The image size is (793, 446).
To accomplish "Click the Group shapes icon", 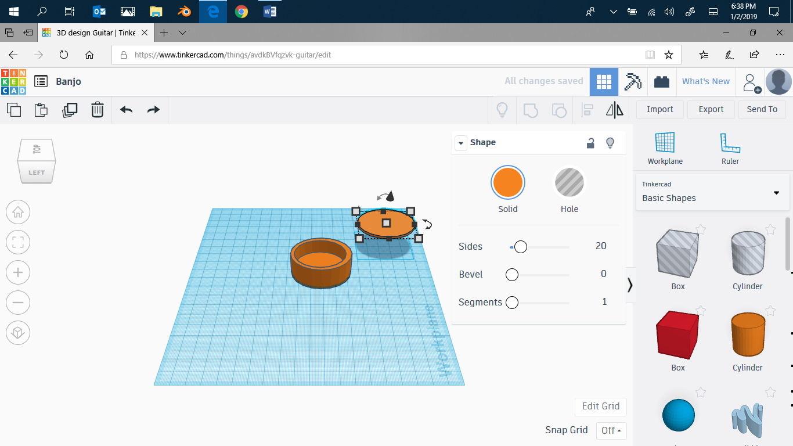I will click(531, 110).
